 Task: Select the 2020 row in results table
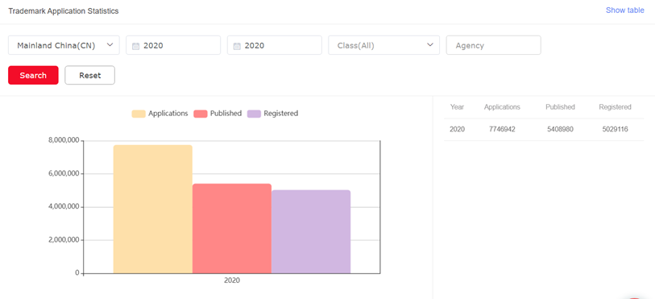pos(544,130)
